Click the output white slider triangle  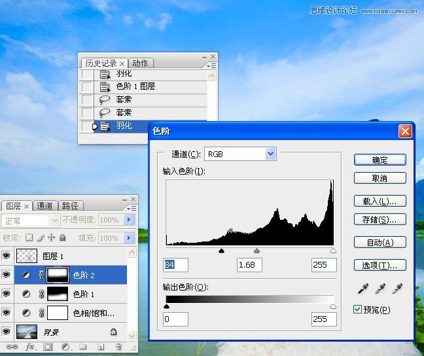[x=334, y=306]
